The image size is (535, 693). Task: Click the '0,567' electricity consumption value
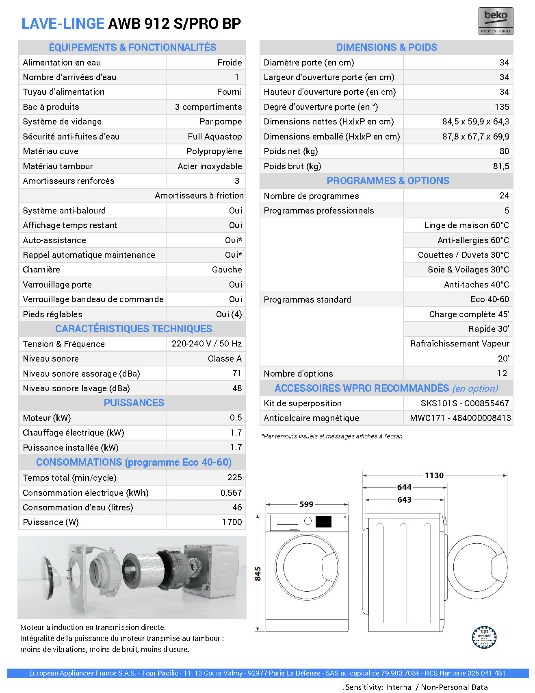pyautogui.click(x=231, y=493)
